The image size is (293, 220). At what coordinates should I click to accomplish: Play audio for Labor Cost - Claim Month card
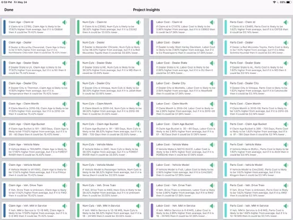pyautogui.click(x=212, y=104)
